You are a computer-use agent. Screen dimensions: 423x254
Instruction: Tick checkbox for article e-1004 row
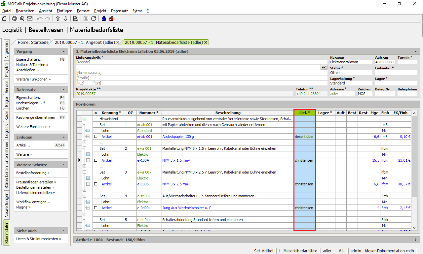click(x=96, y=160)
